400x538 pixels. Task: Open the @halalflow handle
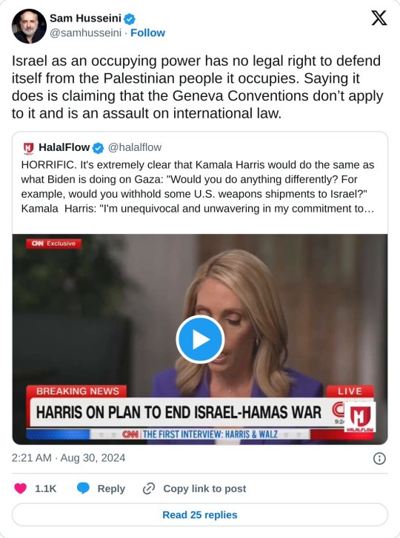click(135, 147)
